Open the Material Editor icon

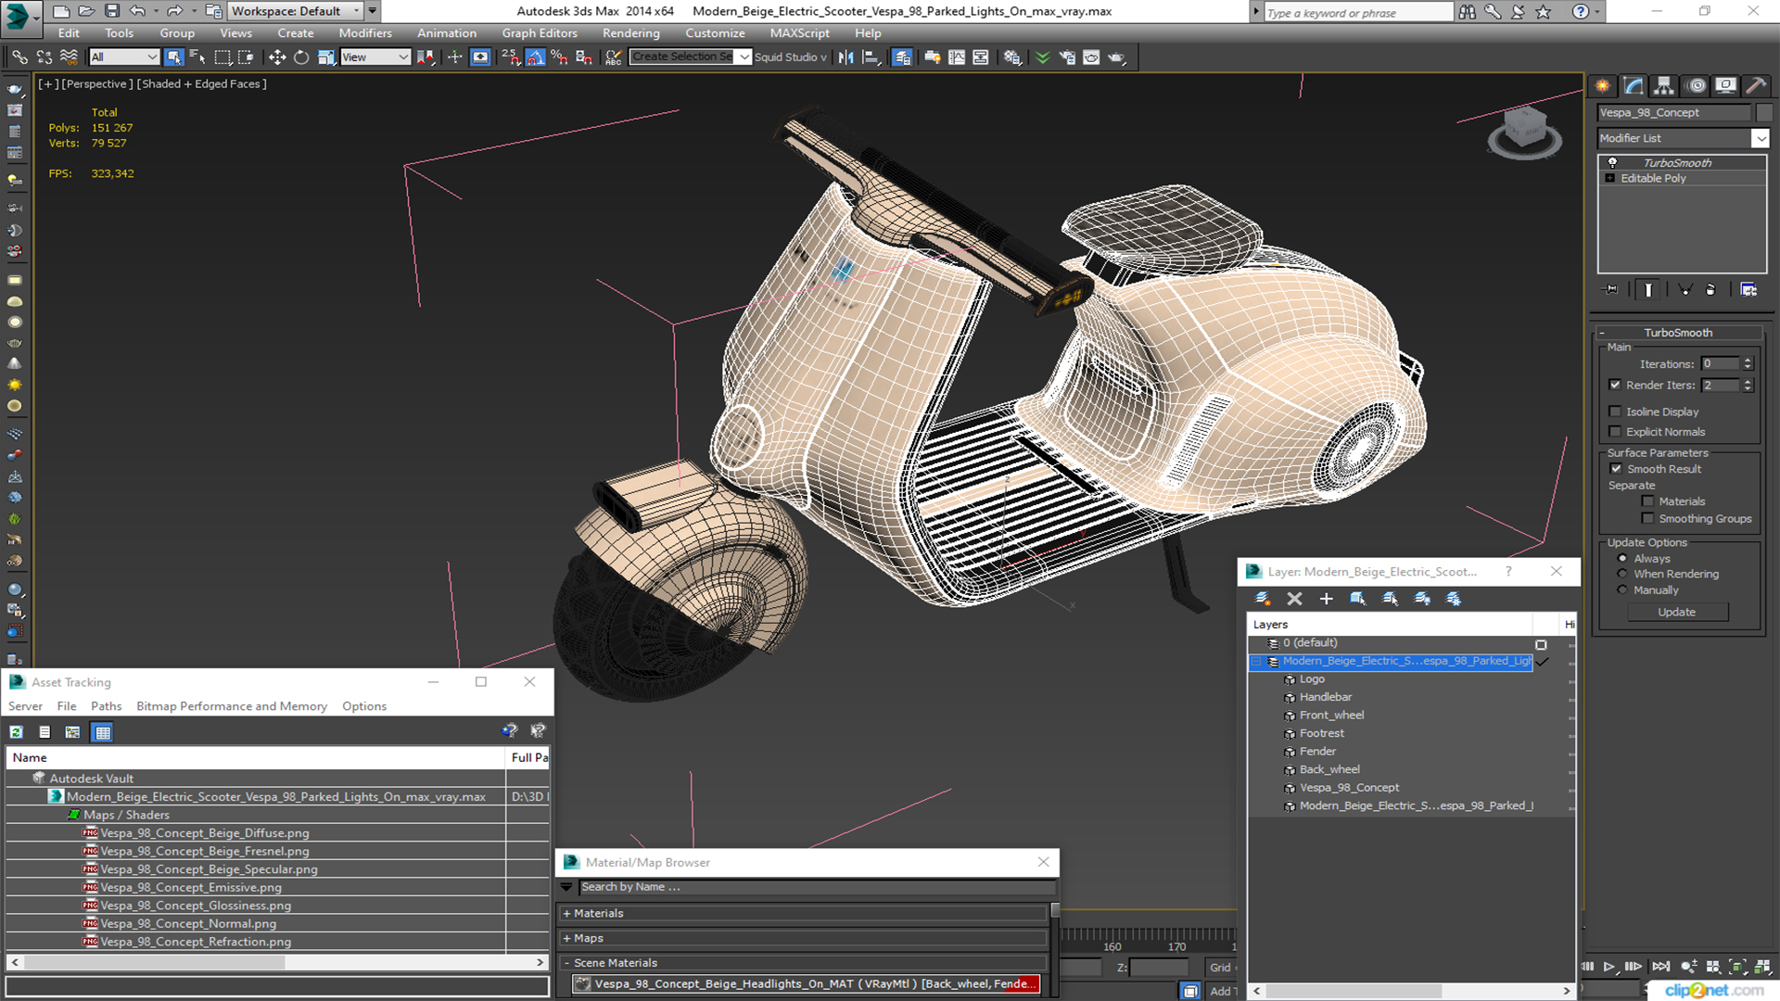click(1011, 57)
